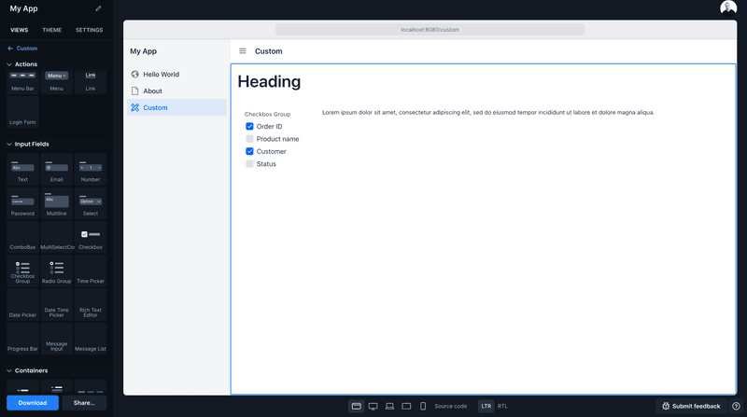Collapse the Actions section
Image resolution: width=747 pixels, height=417 pixels.
click(9, 64)
